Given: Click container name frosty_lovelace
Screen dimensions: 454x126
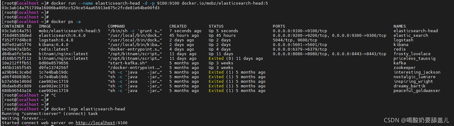Looking at the screenshot, I should tap(412, 54).
